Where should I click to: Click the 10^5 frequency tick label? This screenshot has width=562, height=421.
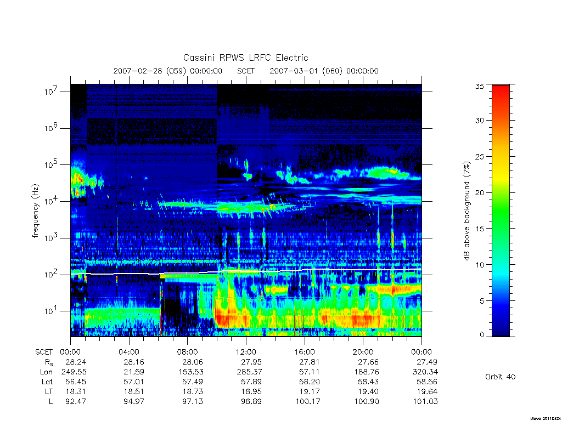(52, 164)
